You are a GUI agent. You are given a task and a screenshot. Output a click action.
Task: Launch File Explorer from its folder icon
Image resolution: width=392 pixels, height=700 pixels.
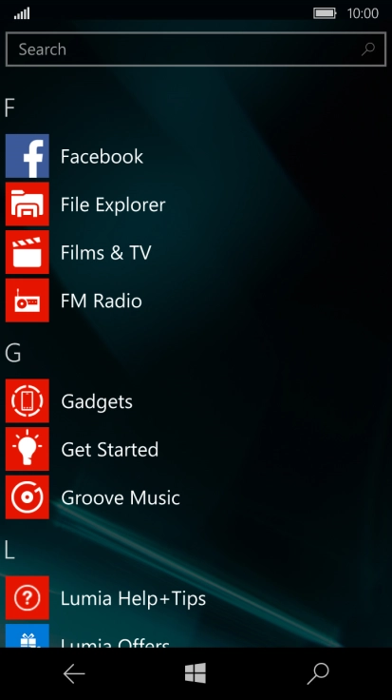tap(28, 204)
